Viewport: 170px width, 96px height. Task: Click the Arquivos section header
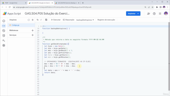(x=13, y=20)
